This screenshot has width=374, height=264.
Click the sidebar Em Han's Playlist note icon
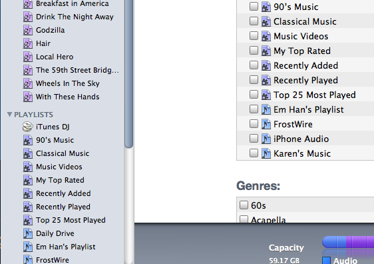28,247
